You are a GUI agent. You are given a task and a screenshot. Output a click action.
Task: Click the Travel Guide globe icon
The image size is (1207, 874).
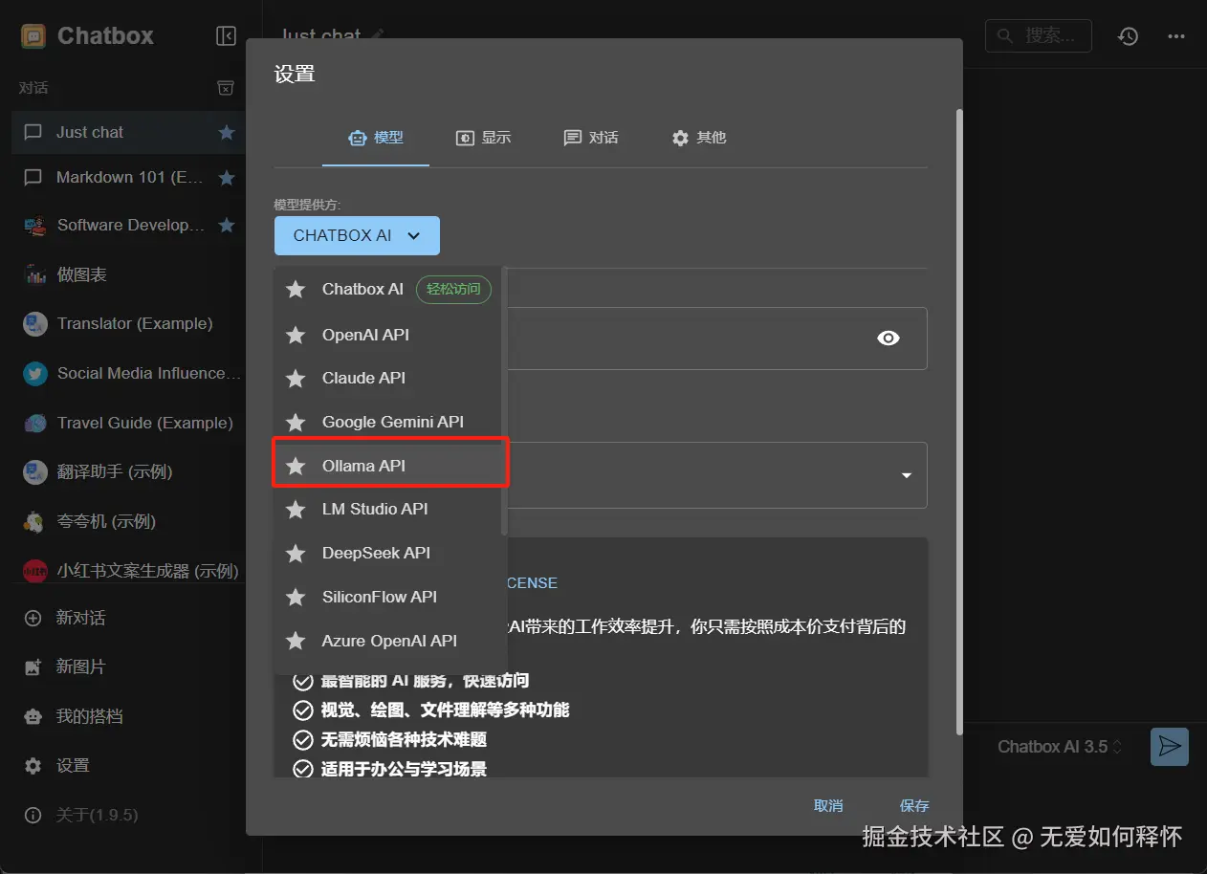(x=35, y=423)
